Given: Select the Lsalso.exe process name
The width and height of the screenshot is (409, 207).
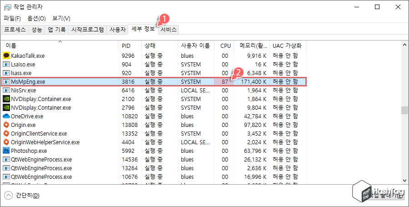Looking at the screenshot, I should click(x=23, y=64).
